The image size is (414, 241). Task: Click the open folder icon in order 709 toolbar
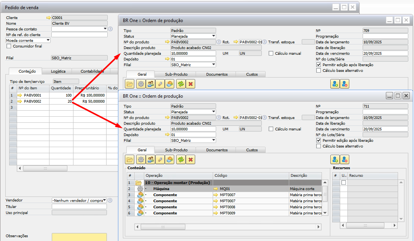(x=130, y=84)
